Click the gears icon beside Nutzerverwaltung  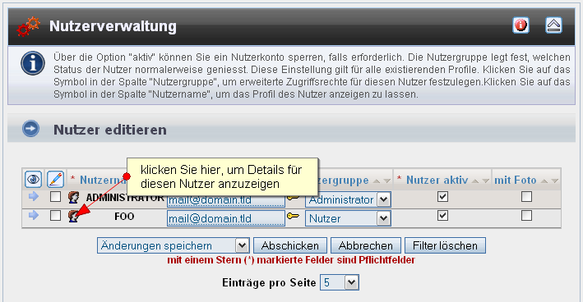(x=28, y=26)
